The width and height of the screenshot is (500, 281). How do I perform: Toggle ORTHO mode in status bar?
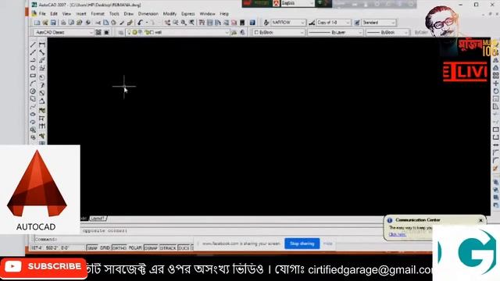pyautogui.click(x=120, y=248)
